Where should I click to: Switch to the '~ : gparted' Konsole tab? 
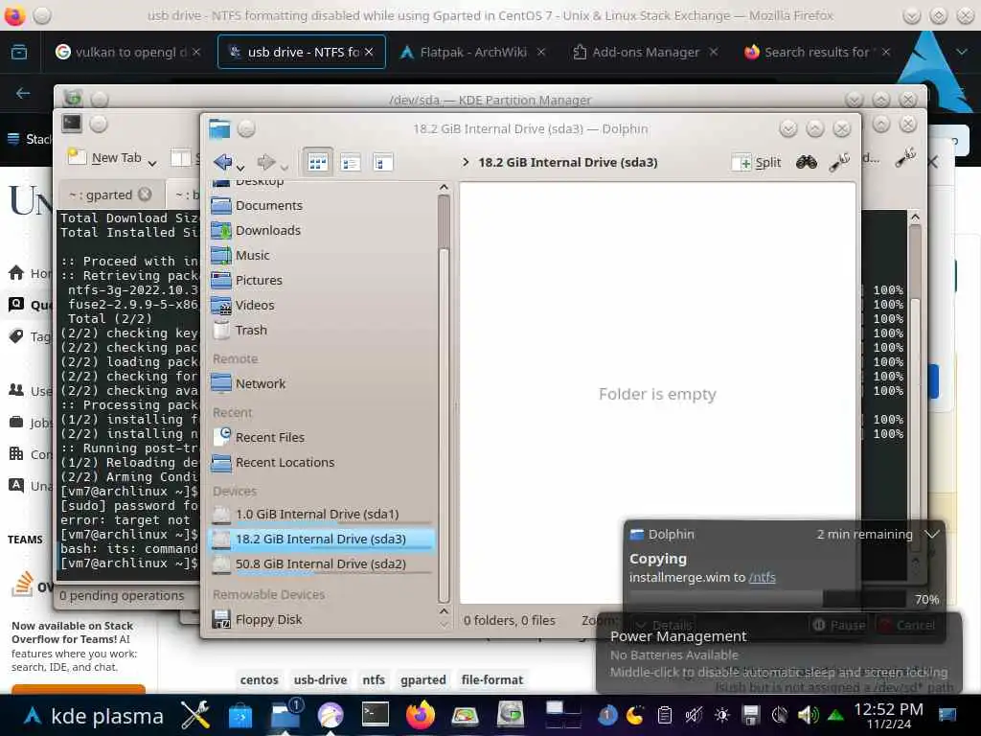pyautogui.click(x=100, y=195)
